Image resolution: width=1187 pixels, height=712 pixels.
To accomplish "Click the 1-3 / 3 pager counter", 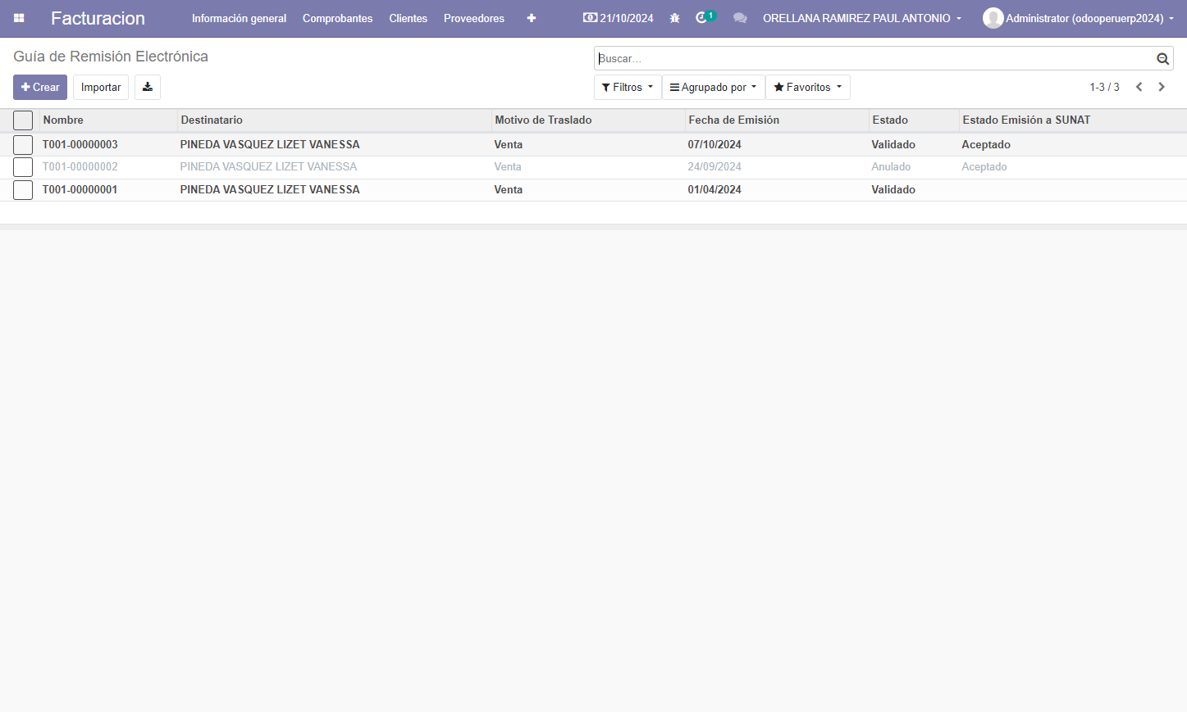I will click(x=1104, y=87).
